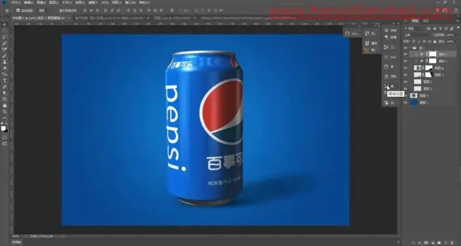This screenshot has height=246, width=461.
Task: Open the layer filter kind dropdown
Action: click(415, 29)
